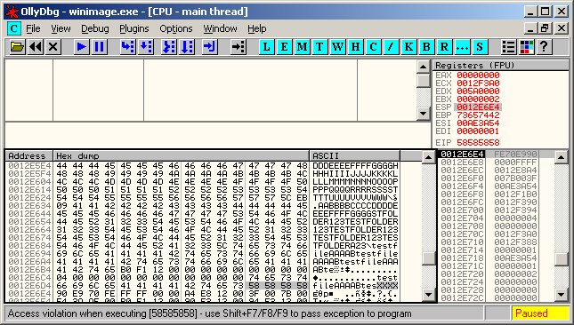Click Execute till return icon
This screenshot has width=574, height=325.
point(210,47)
